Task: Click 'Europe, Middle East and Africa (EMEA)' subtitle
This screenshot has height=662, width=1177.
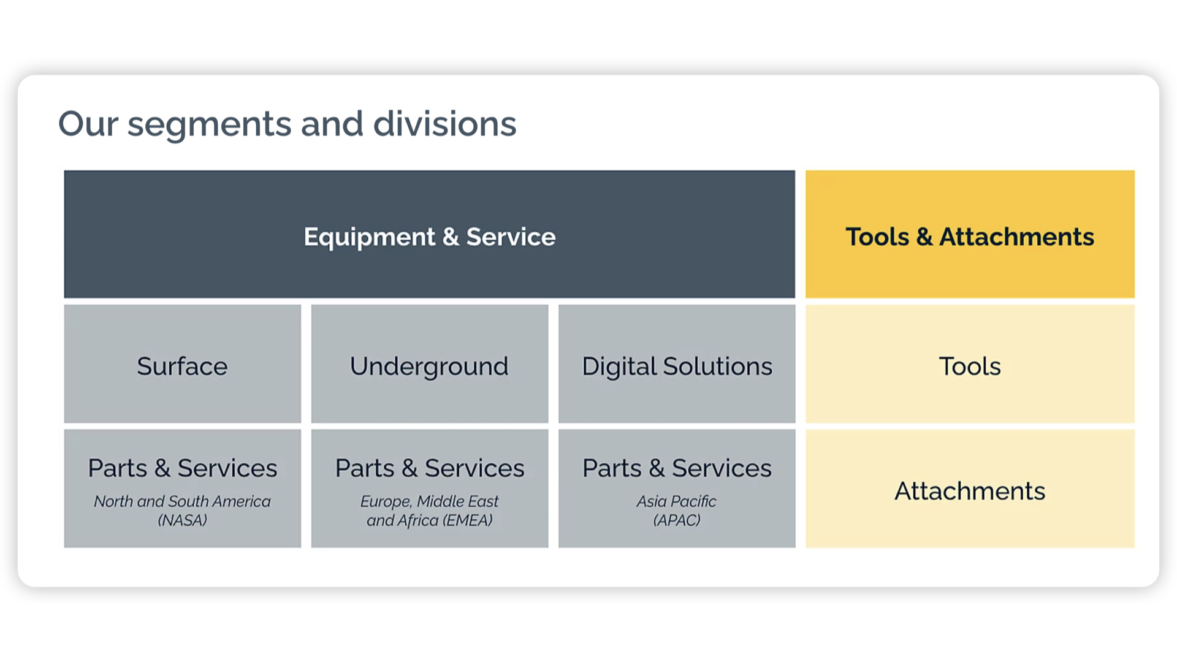Action: 429,511
